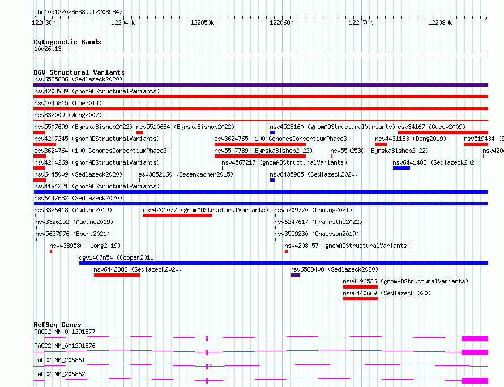Click nsv4201077 gnomAD variant label
Screen dimensions: 504x387
click(206, 210)
